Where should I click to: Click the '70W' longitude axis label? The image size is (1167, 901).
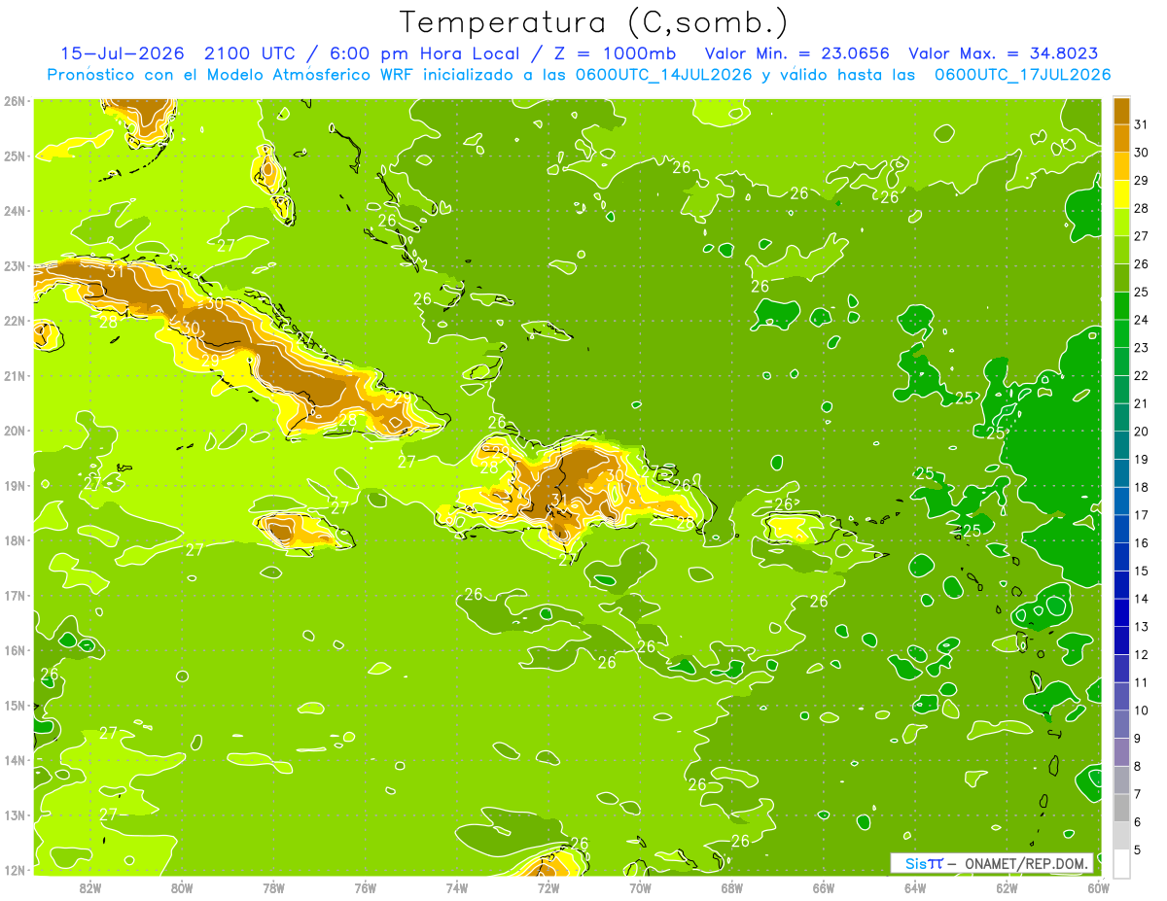point(640,888)
